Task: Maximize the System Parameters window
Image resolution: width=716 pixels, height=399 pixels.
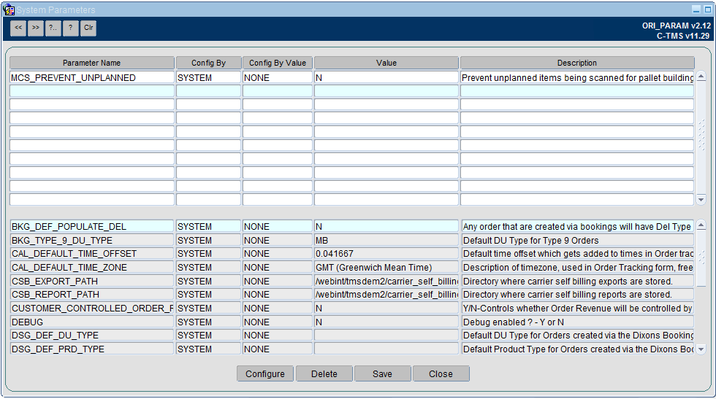Action: [708, 9]
